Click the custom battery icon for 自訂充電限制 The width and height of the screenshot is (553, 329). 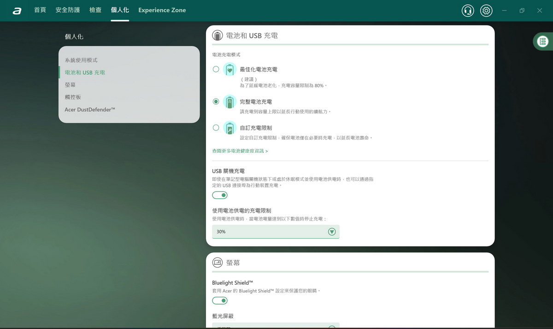tap(229, 128)
